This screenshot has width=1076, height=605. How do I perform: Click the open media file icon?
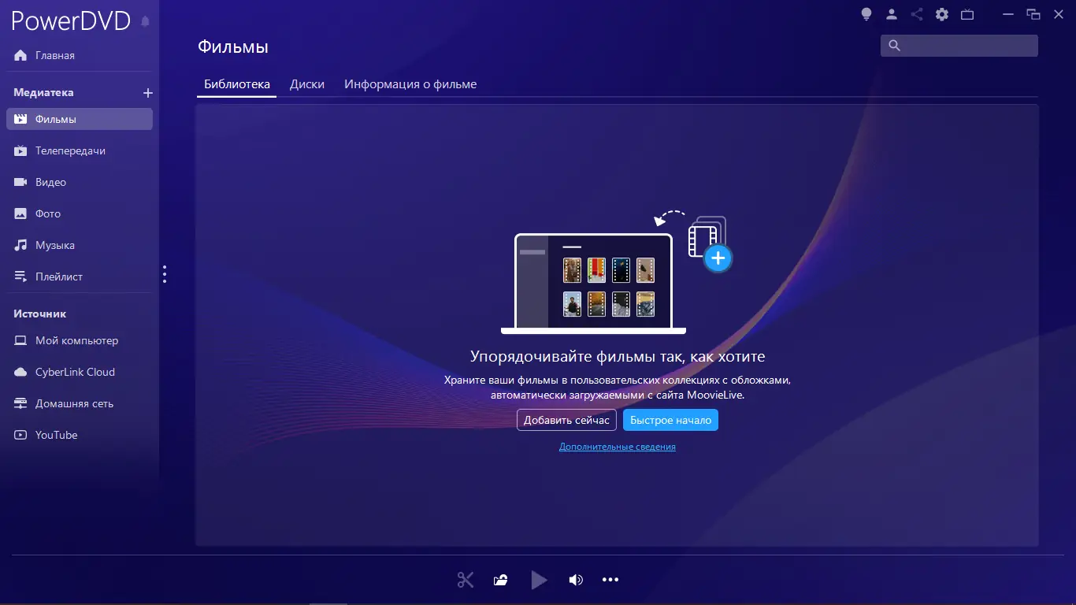(500, 581)
